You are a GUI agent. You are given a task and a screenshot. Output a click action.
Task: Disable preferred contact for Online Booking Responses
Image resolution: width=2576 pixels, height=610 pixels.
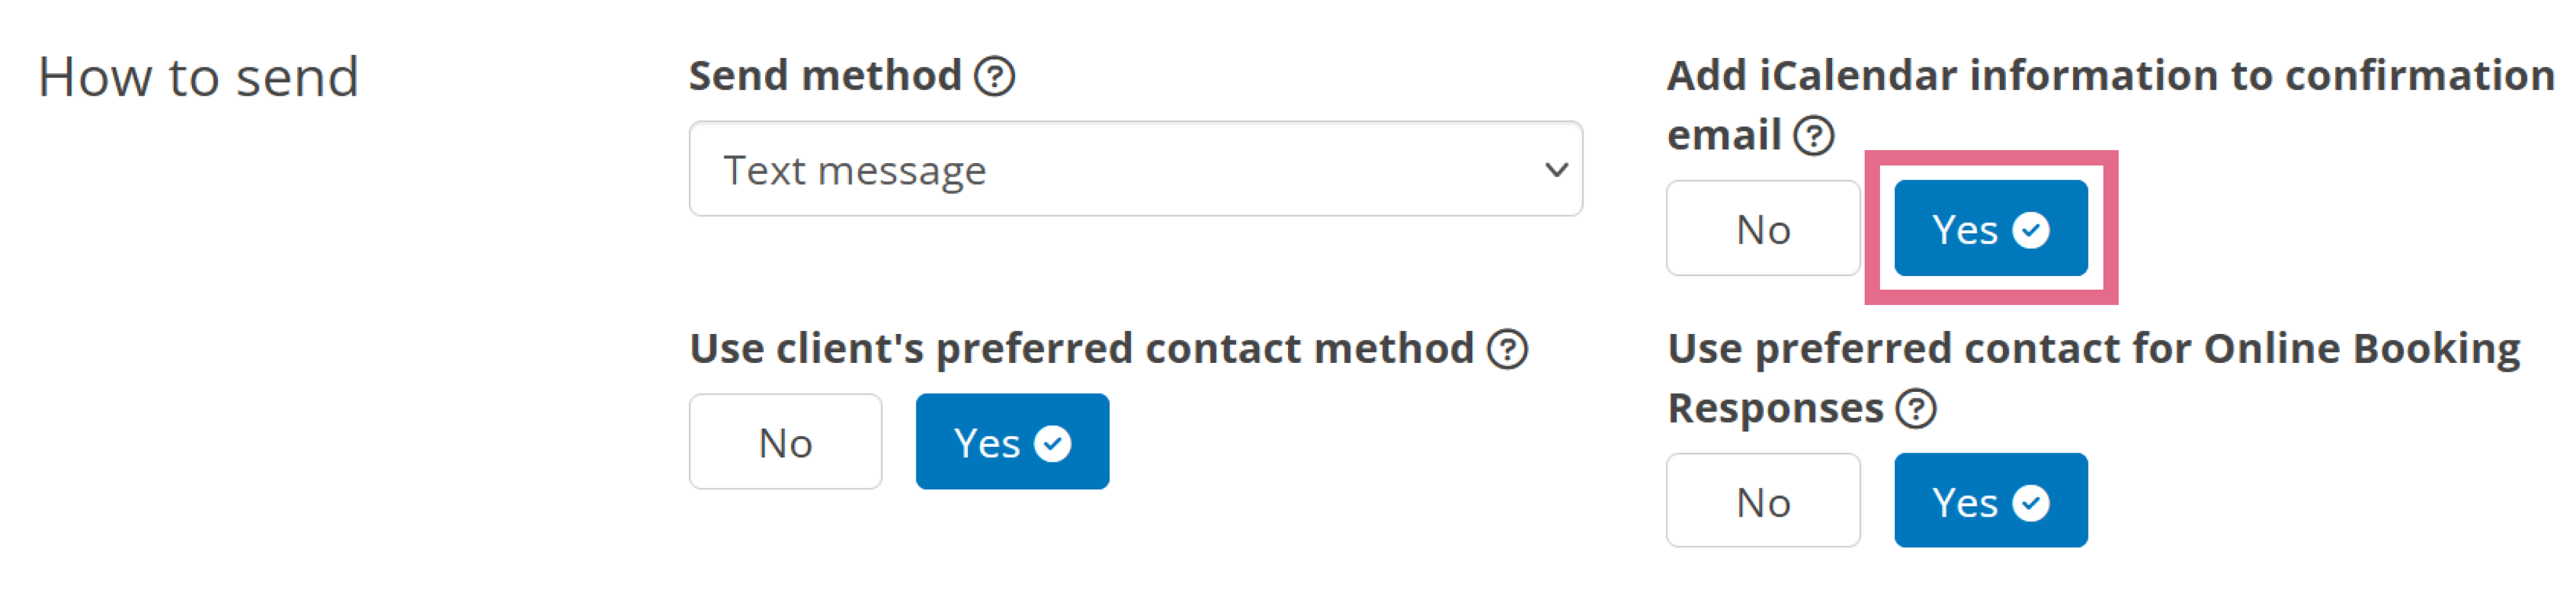coord(1762,501)
